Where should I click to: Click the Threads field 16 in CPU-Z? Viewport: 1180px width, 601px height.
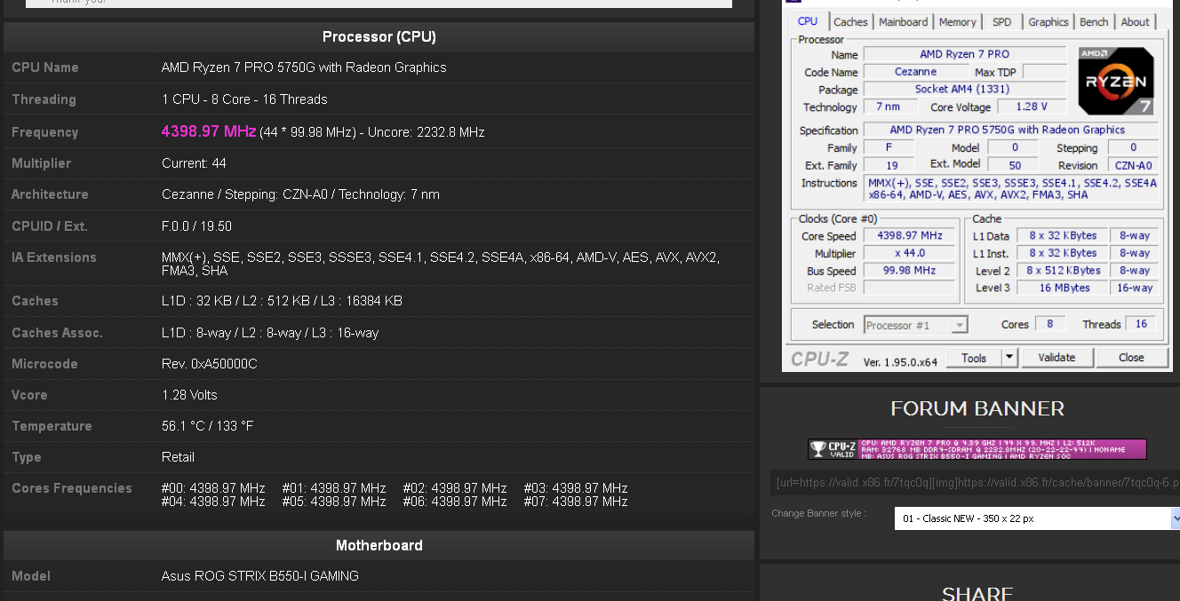coord(1142,324)
